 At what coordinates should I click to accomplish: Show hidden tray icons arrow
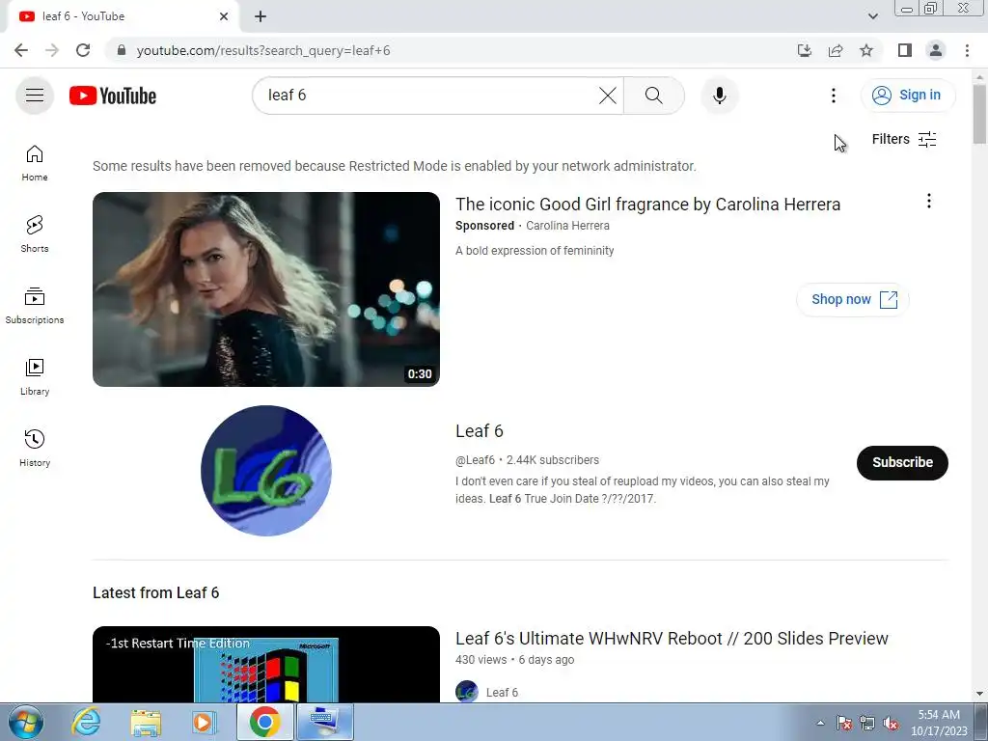[x=820, y=723]
